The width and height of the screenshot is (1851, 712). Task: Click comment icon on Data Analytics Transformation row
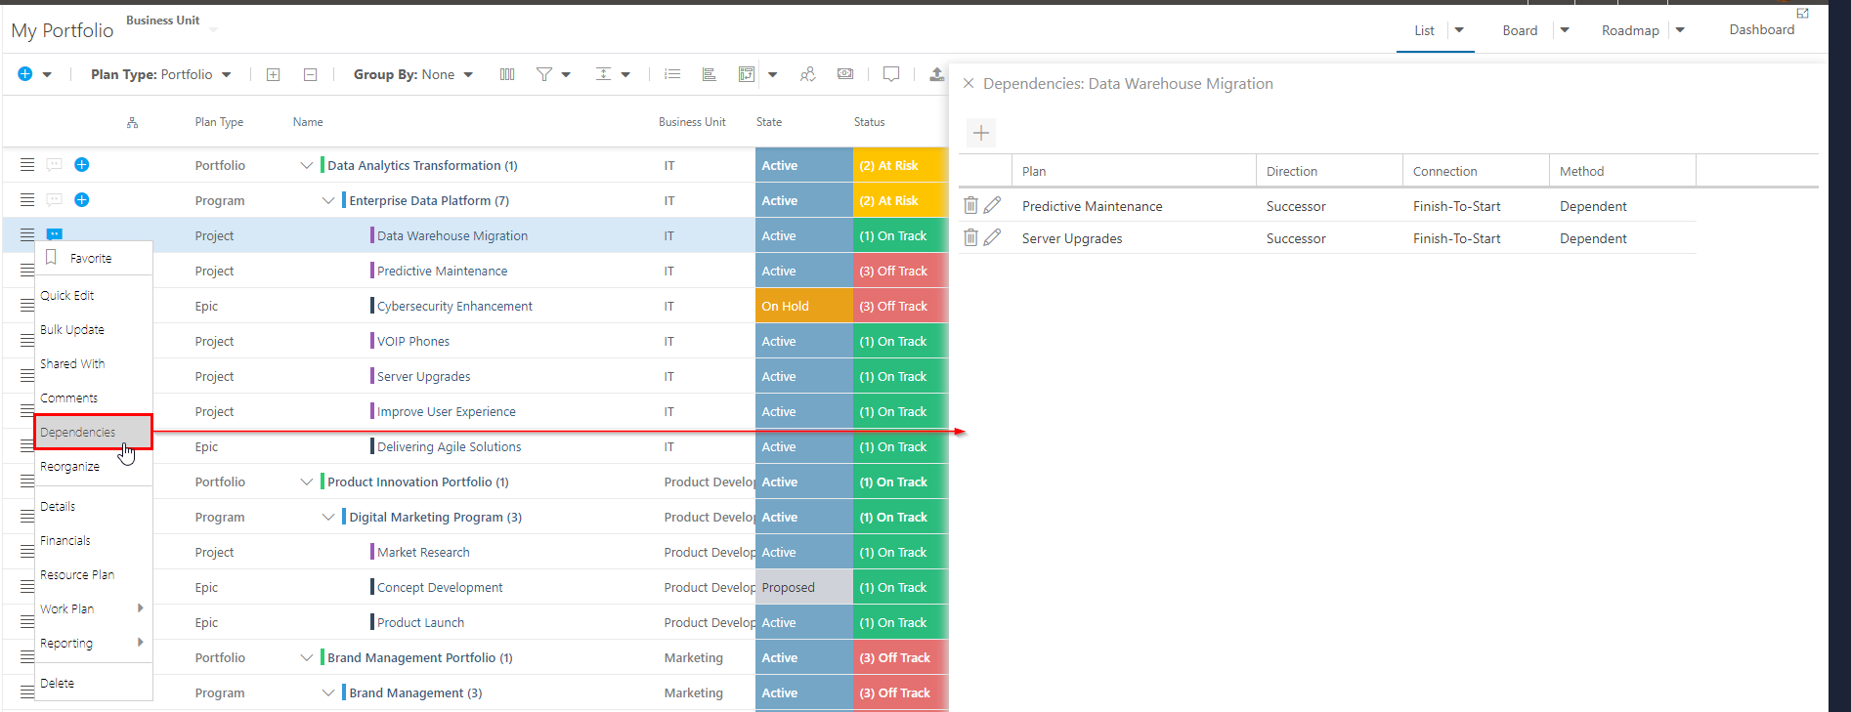coord(55,164)
